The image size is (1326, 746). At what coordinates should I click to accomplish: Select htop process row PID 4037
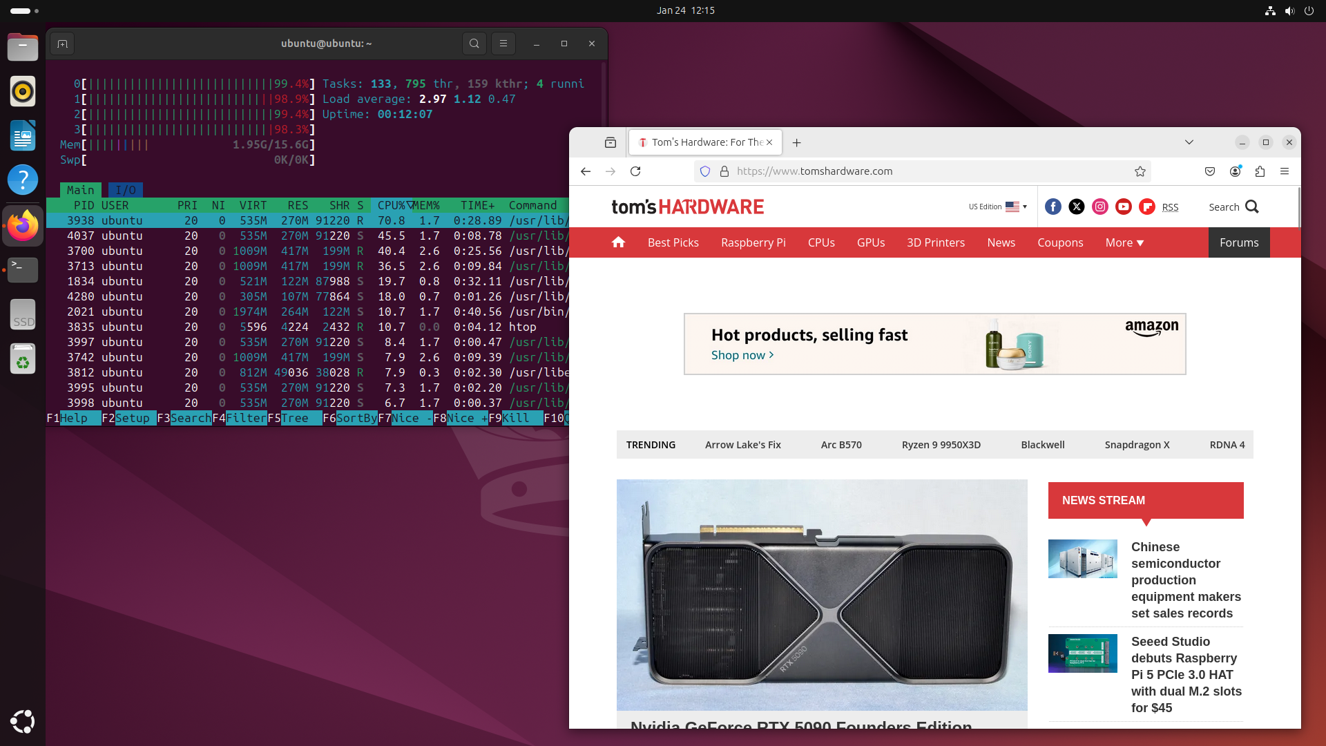(x=307, y=236)
